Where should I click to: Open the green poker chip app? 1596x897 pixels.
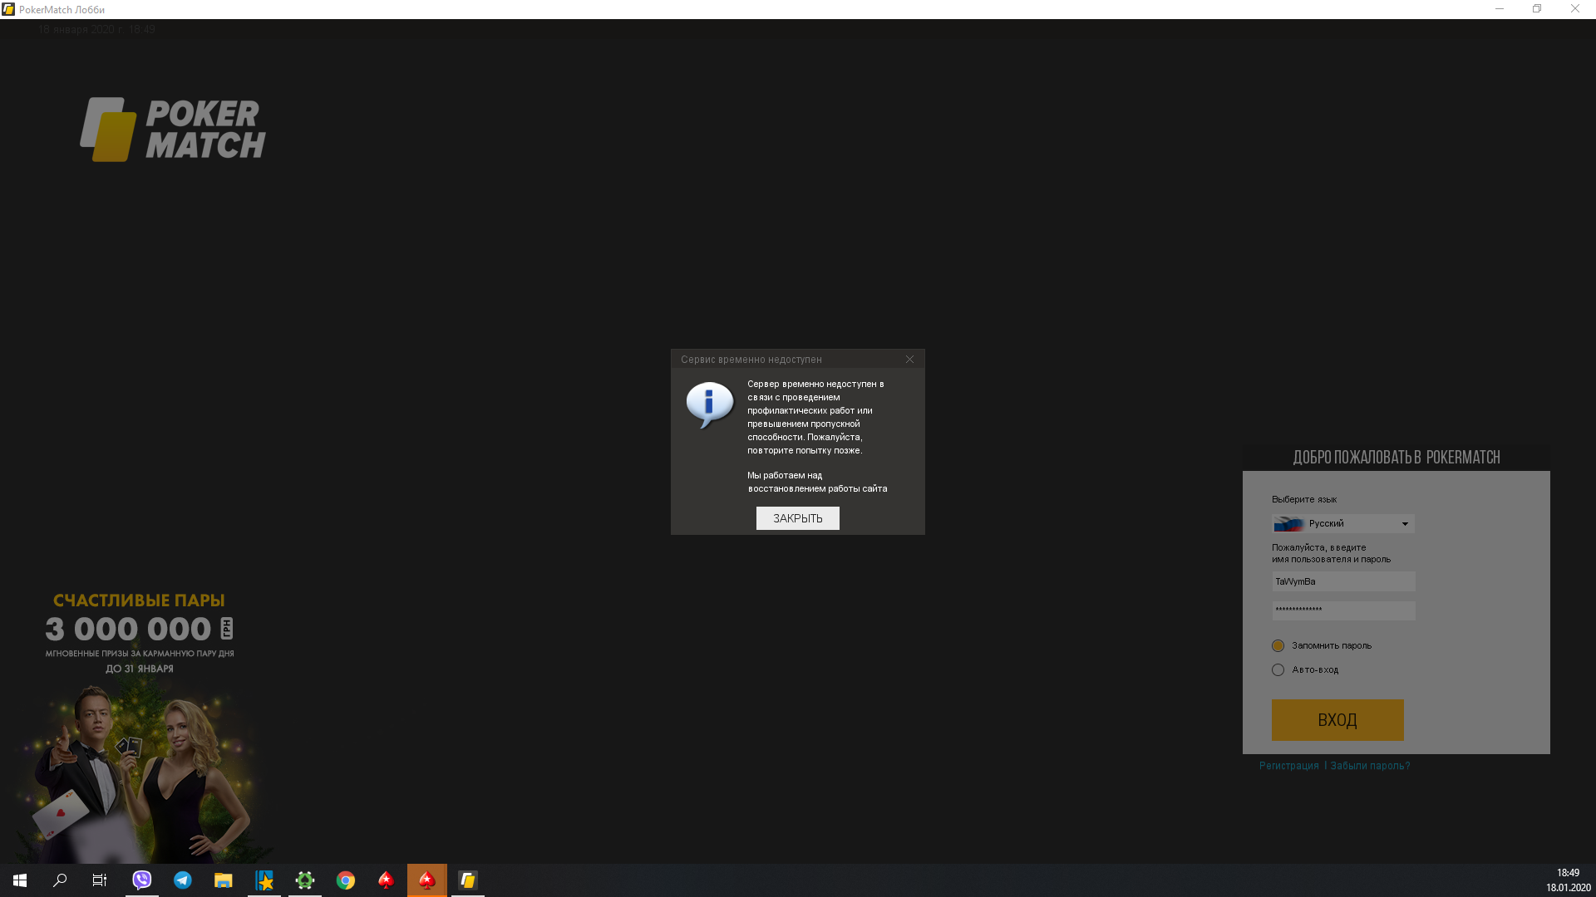coord(305,880)
